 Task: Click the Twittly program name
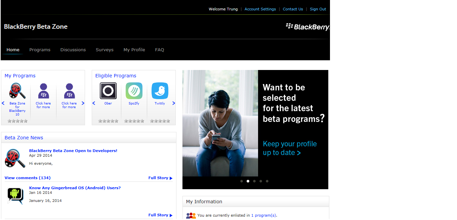160,103
